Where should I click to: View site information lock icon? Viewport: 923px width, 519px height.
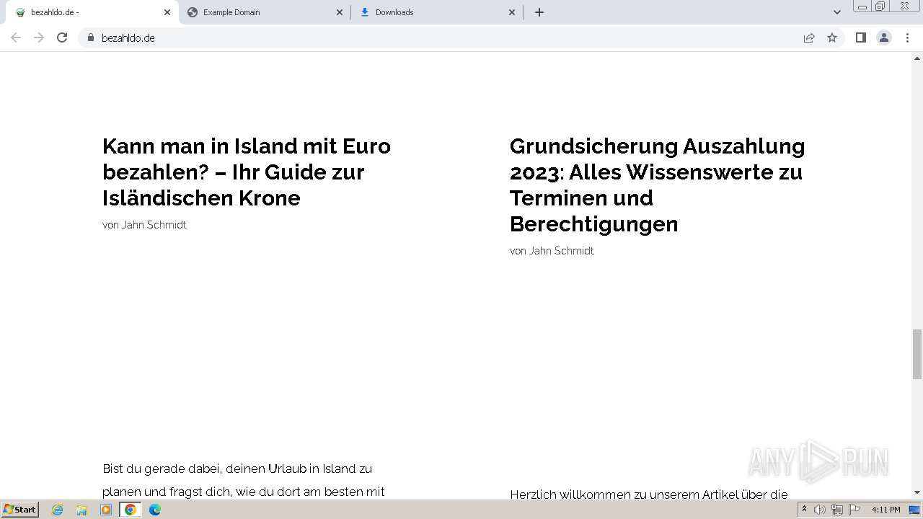pyautogui.click(x=90, y=37)
